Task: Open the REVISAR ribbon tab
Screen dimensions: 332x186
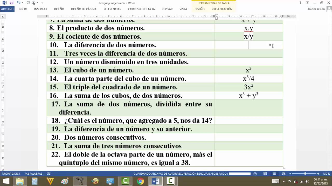Action: click(x=167, y=9)
